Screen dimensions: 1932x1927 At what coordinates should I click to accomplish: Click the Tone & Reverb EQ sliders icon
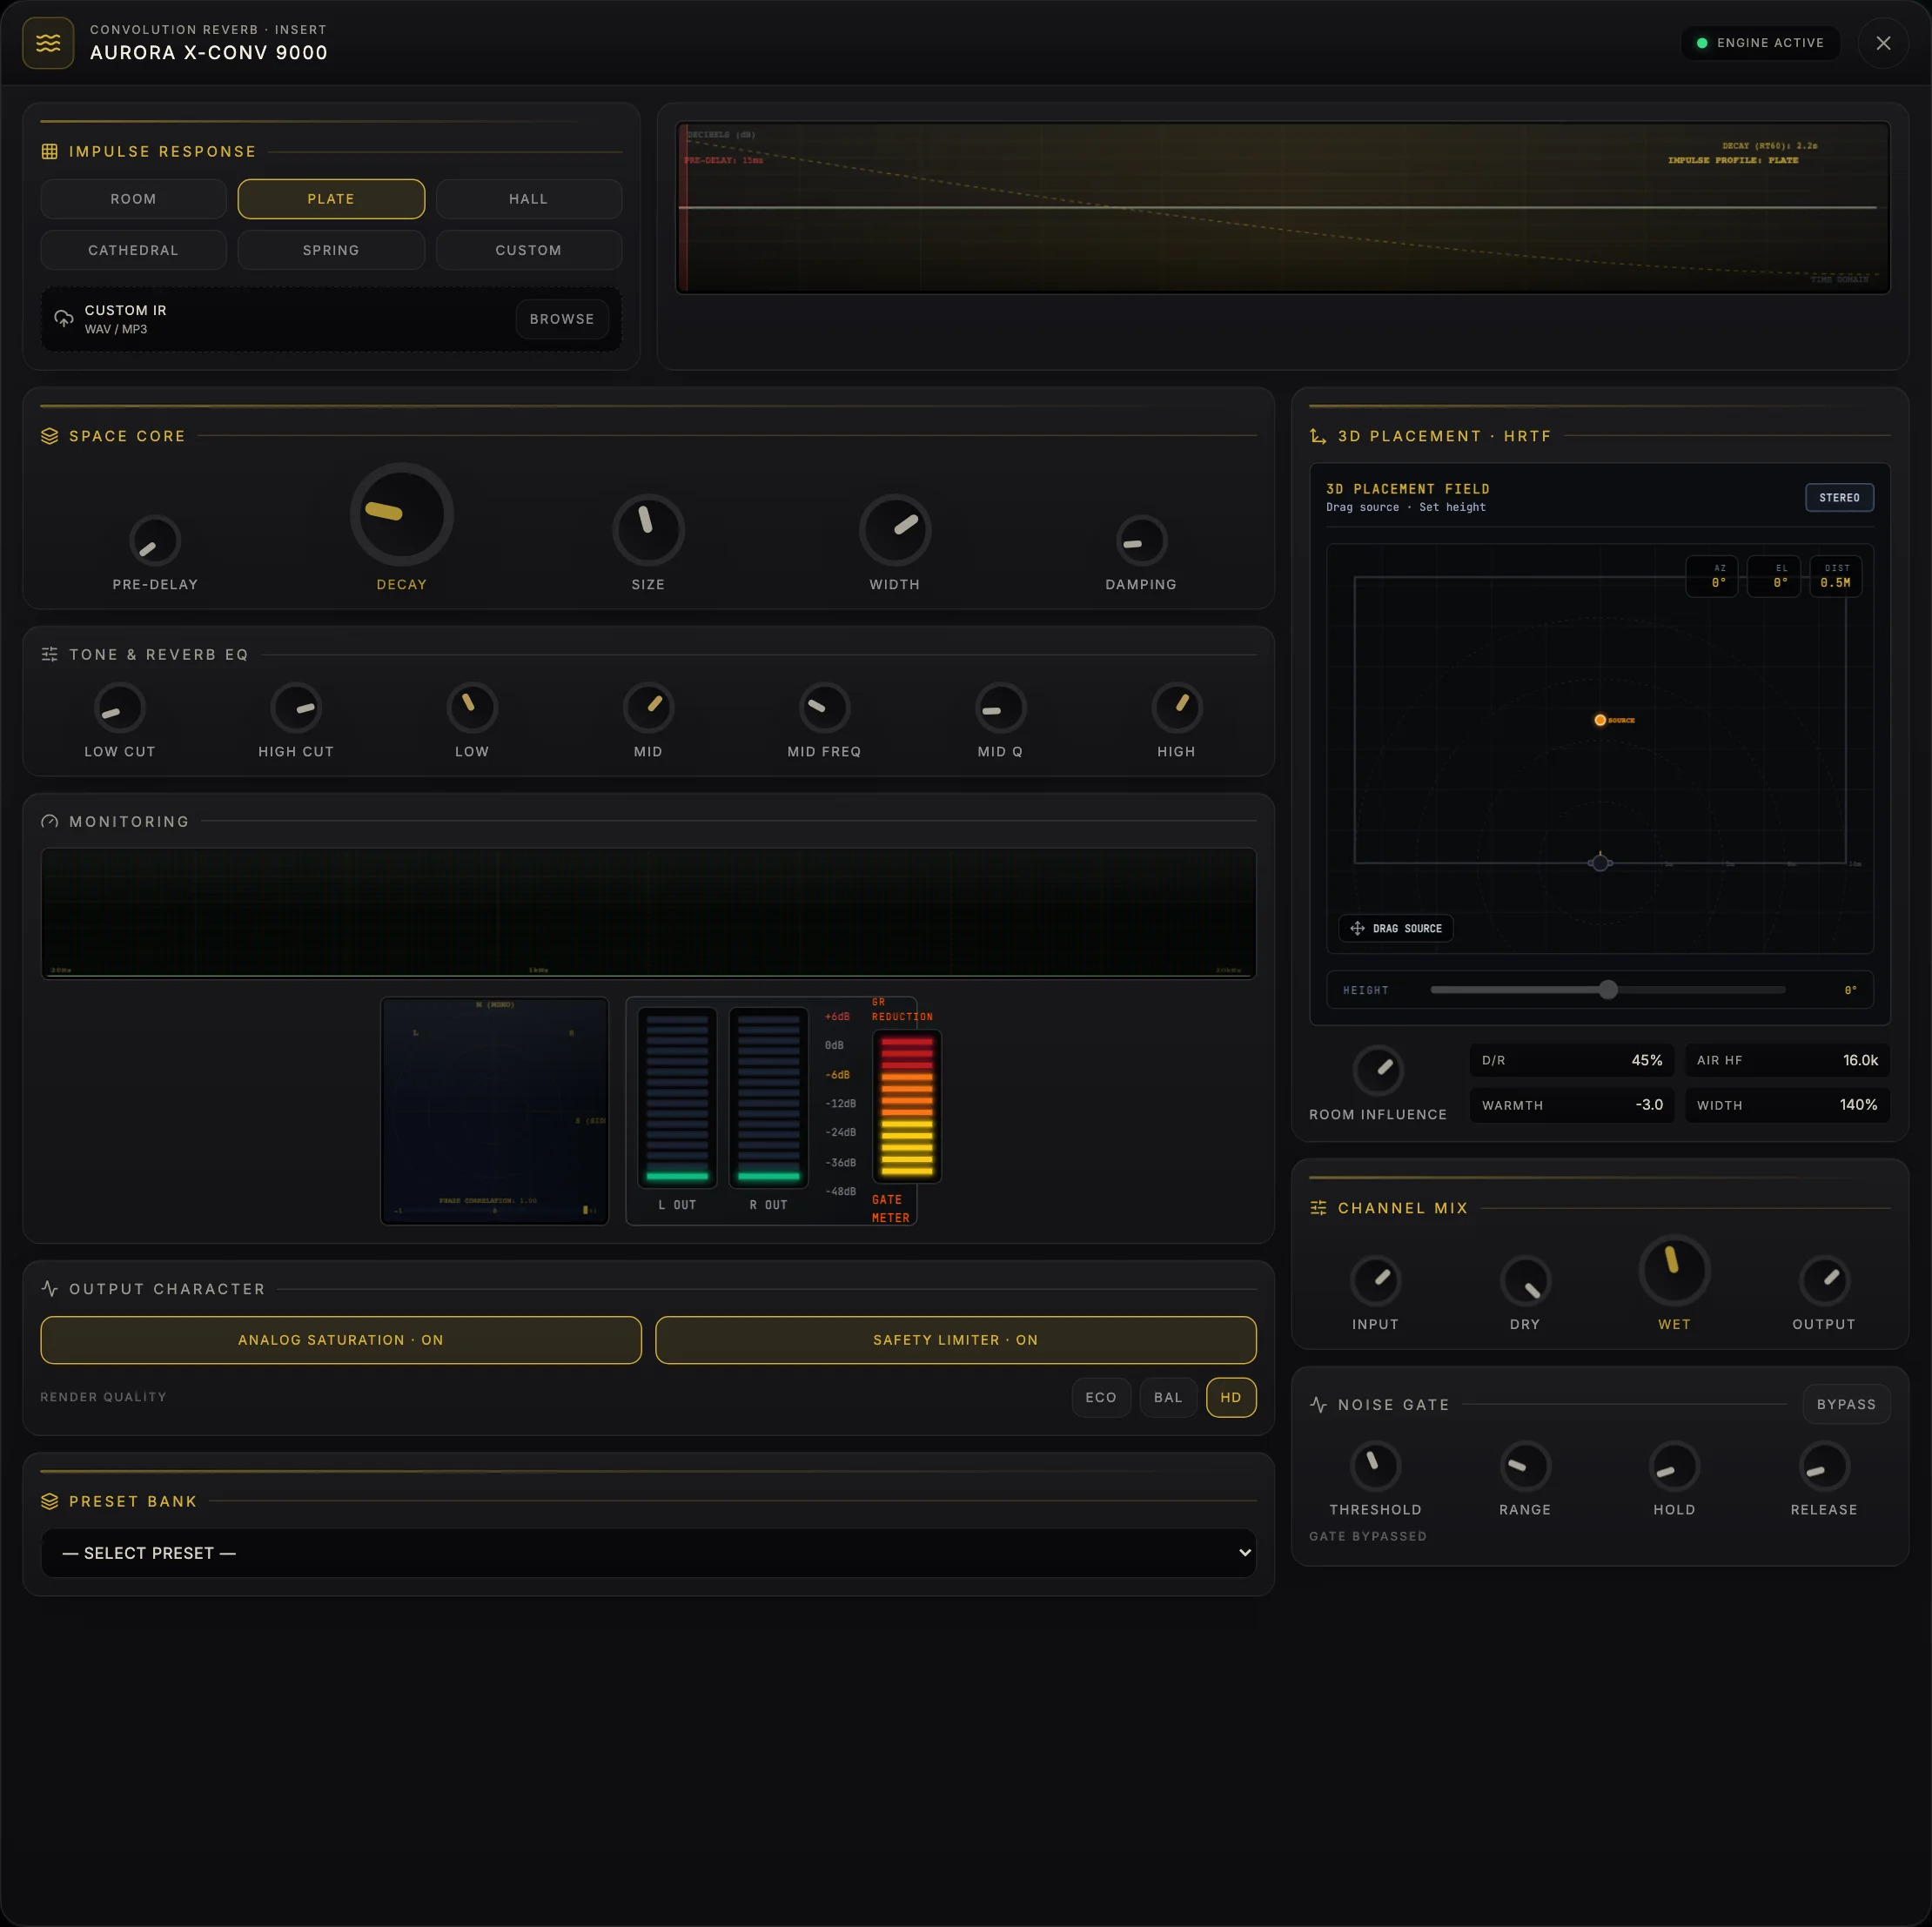(x=49, y=654)
